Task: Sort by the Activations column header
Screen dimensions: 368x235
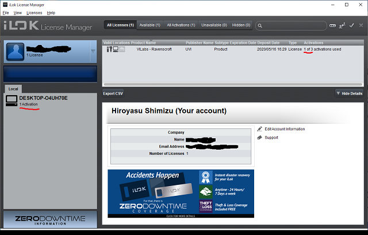Action: [x=313, y=43]
